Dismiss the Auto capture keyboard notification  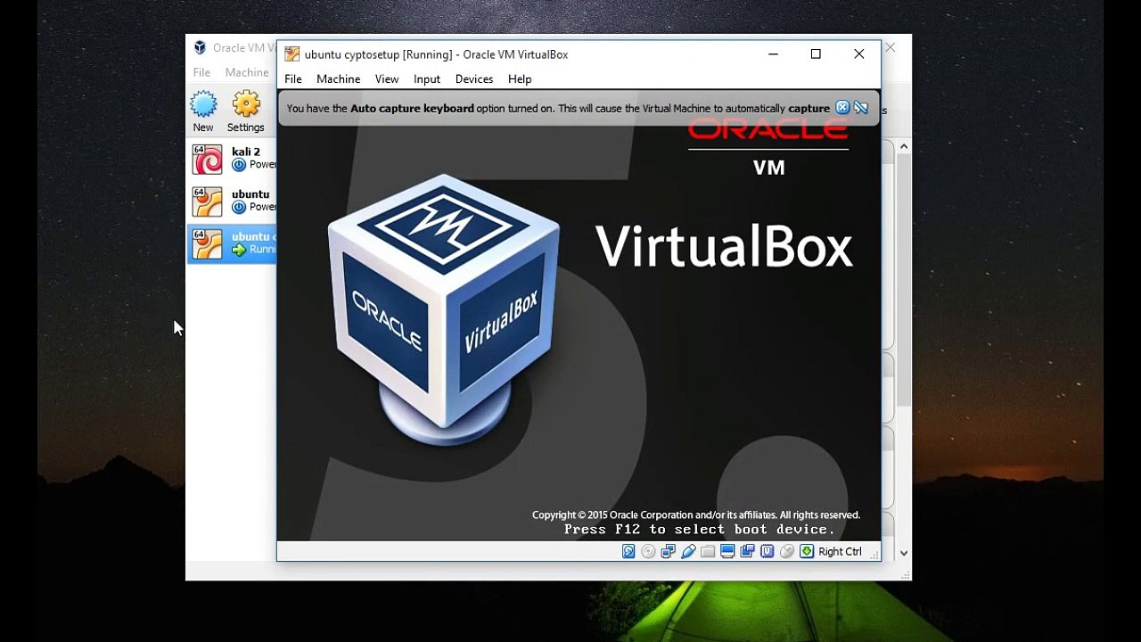tap(842, 108)
